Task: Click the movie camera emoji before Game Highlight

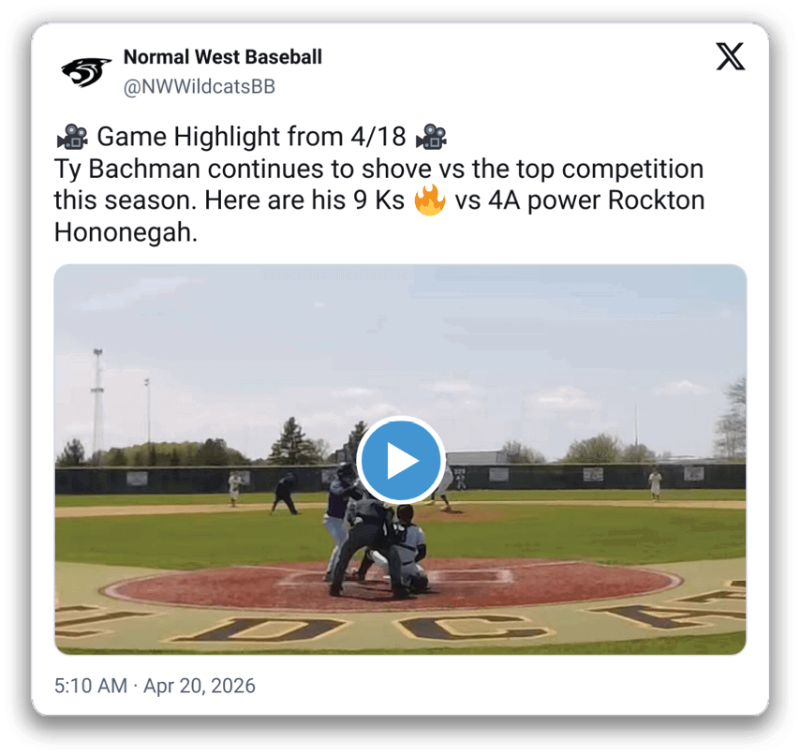Action: [72, 137]
